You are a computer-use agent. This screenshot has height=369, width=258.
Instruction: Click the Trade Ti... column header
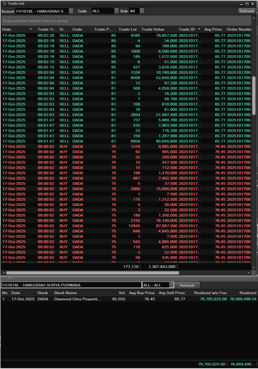(47, 29)
